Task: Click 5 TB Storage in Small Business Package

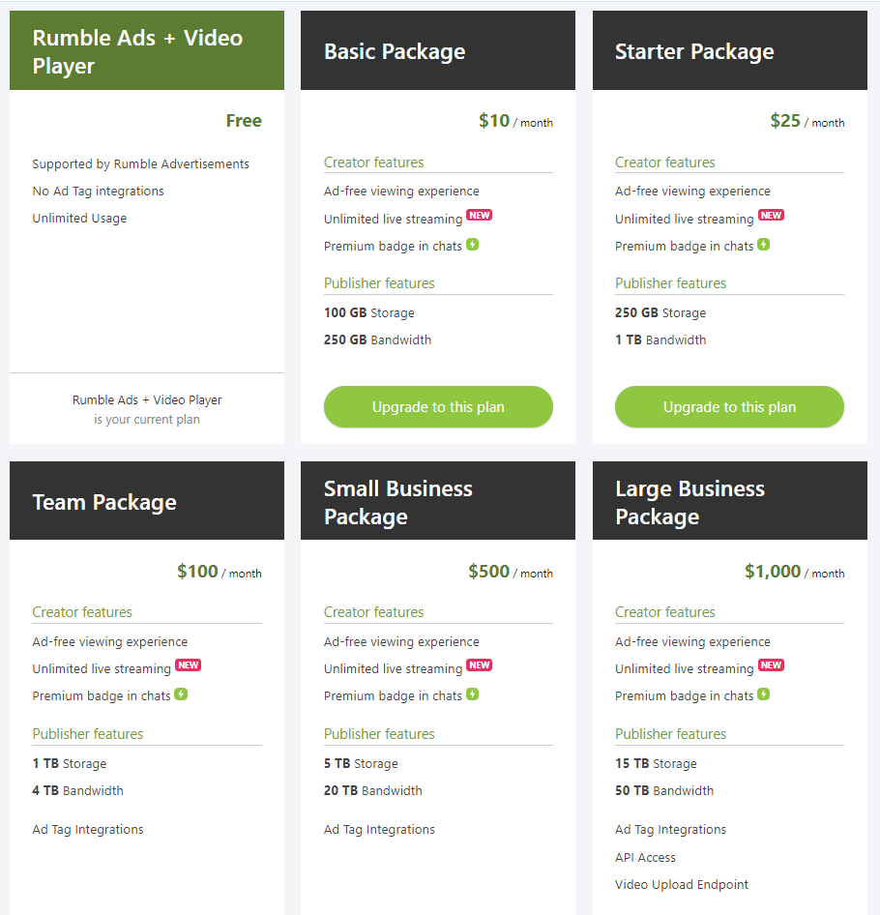Action: [361, 763]
